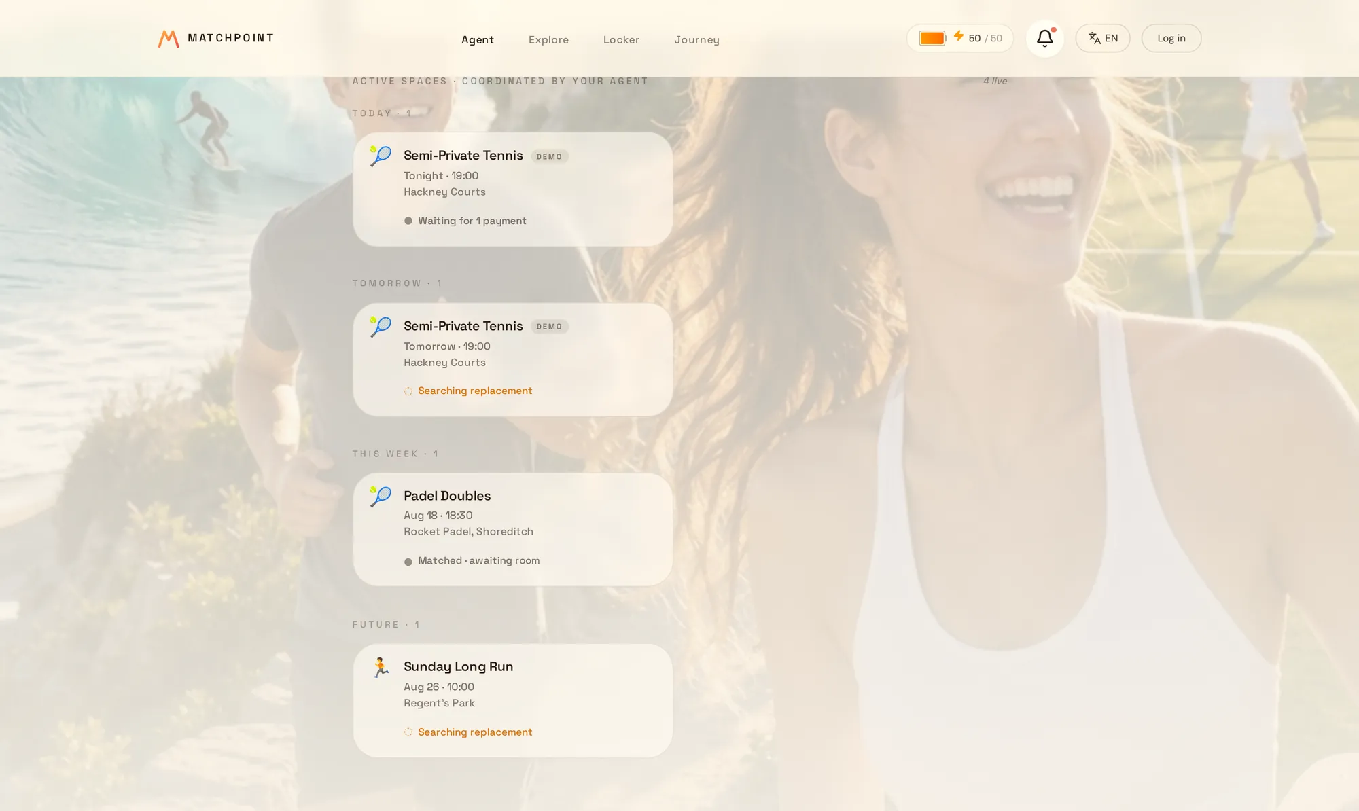
Task: Click the "Waiting for 1 payment" status
Action: [x=472, y=221]
